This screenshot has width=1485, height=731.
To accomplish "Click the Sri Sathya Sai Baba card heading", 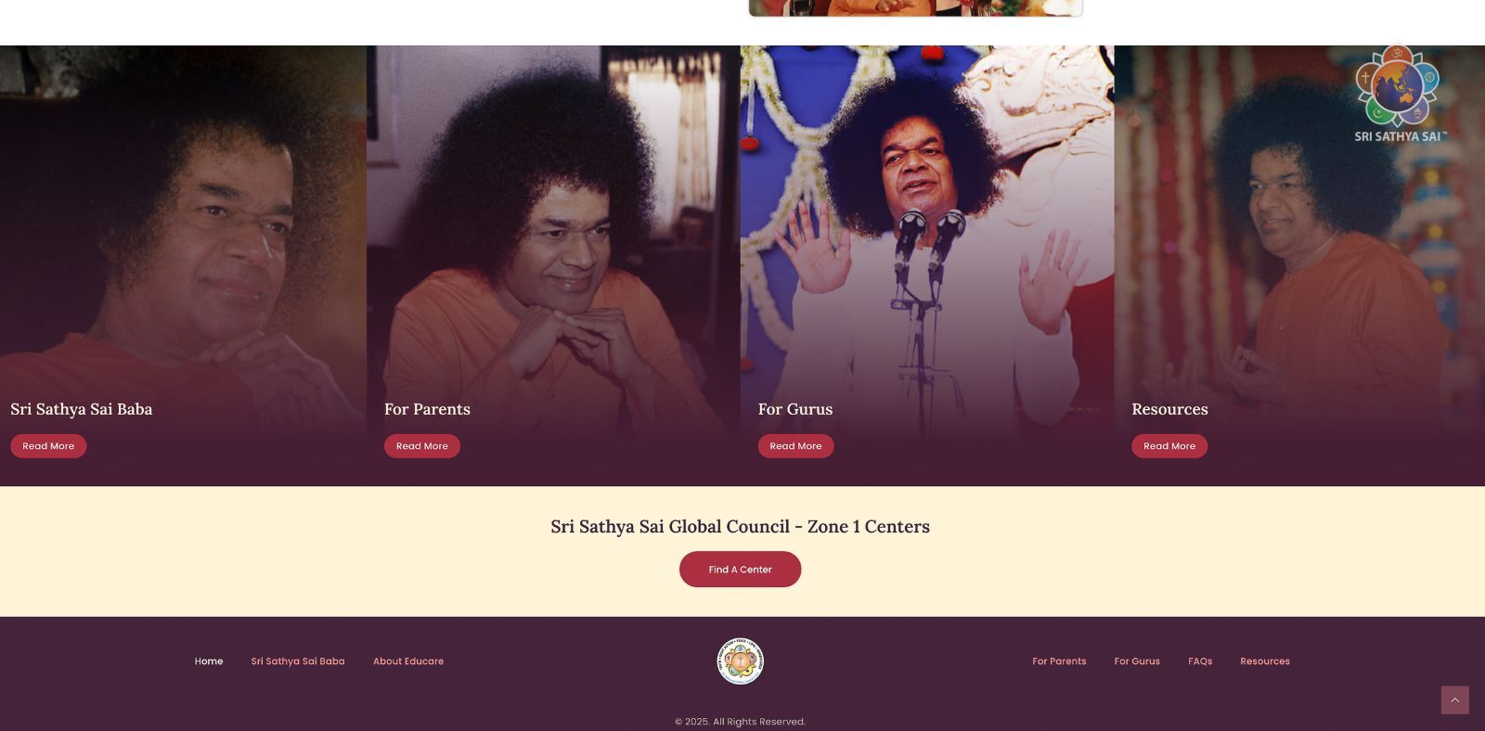I will click(82, 409).
